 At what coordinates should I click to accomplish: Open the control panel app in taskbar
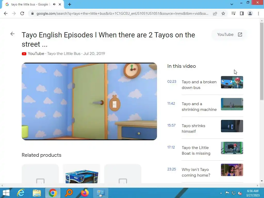click(x=101, y=193)
